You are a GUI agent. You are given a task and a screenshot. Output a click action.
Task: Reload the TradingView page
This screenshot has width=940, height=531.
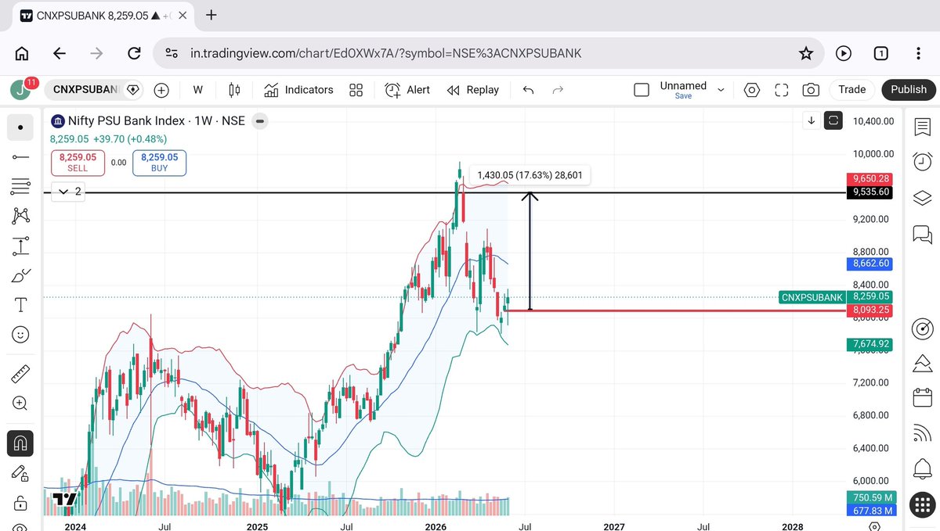click(x=134, y=53)
